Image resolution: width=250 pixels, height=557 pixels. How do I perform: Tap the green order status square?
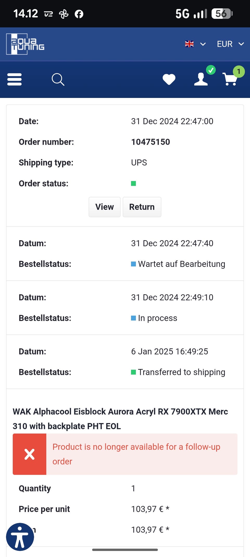pos(133,183)
